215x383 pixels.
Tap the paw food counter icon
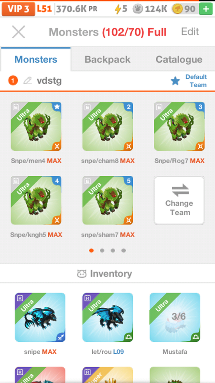point(138,9)
